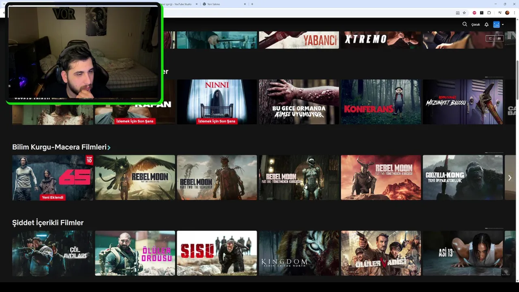This screenshot has width=519, height=292.
Task: Open the Yabancı movie
Action: point(299,40)
